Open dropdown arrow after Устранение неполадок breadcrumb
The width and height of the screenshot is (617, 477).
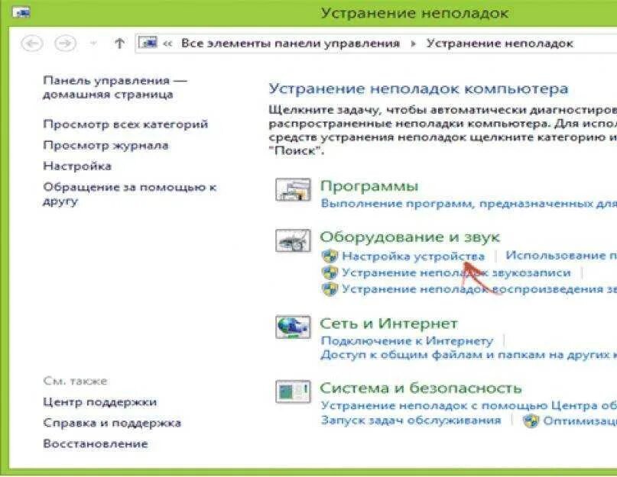tap(585, 44)
